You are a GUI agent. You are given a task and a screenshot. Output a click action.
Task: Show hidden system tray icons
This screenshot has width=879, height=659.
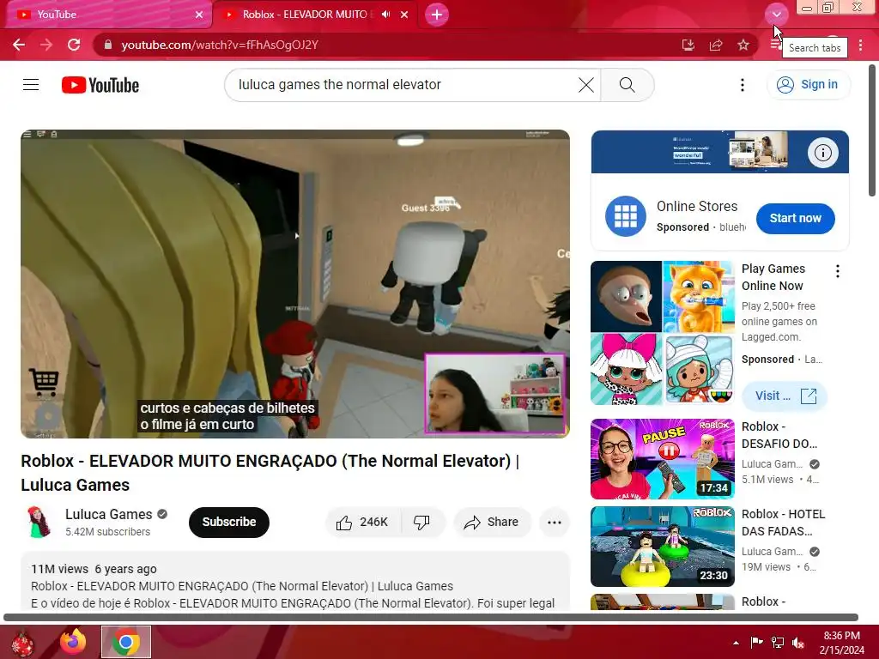point(736,643)
